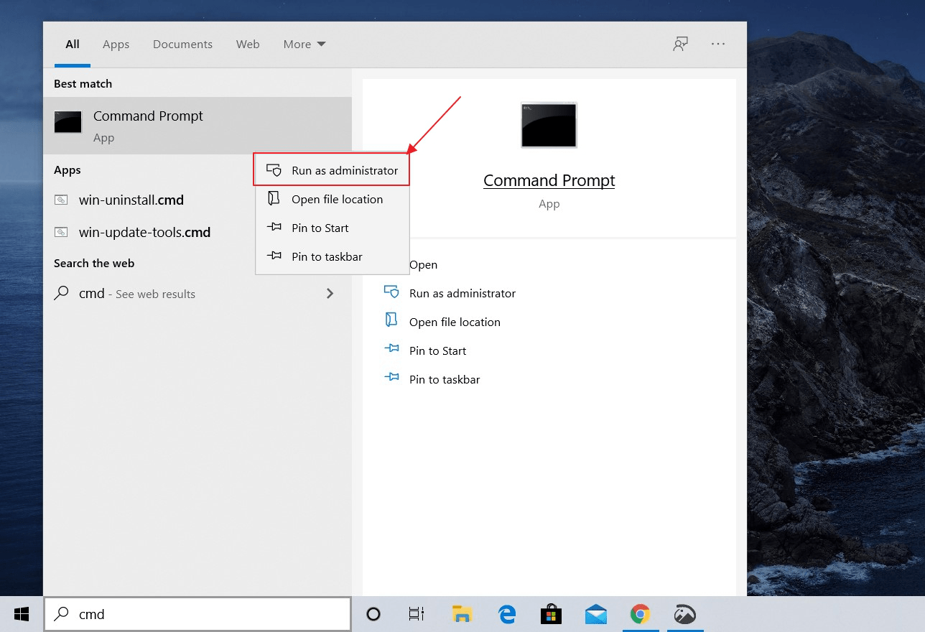Launch Google Chrome from the taskbar
The width and height of the screenshot is (925, 632).
coord(640,614)
